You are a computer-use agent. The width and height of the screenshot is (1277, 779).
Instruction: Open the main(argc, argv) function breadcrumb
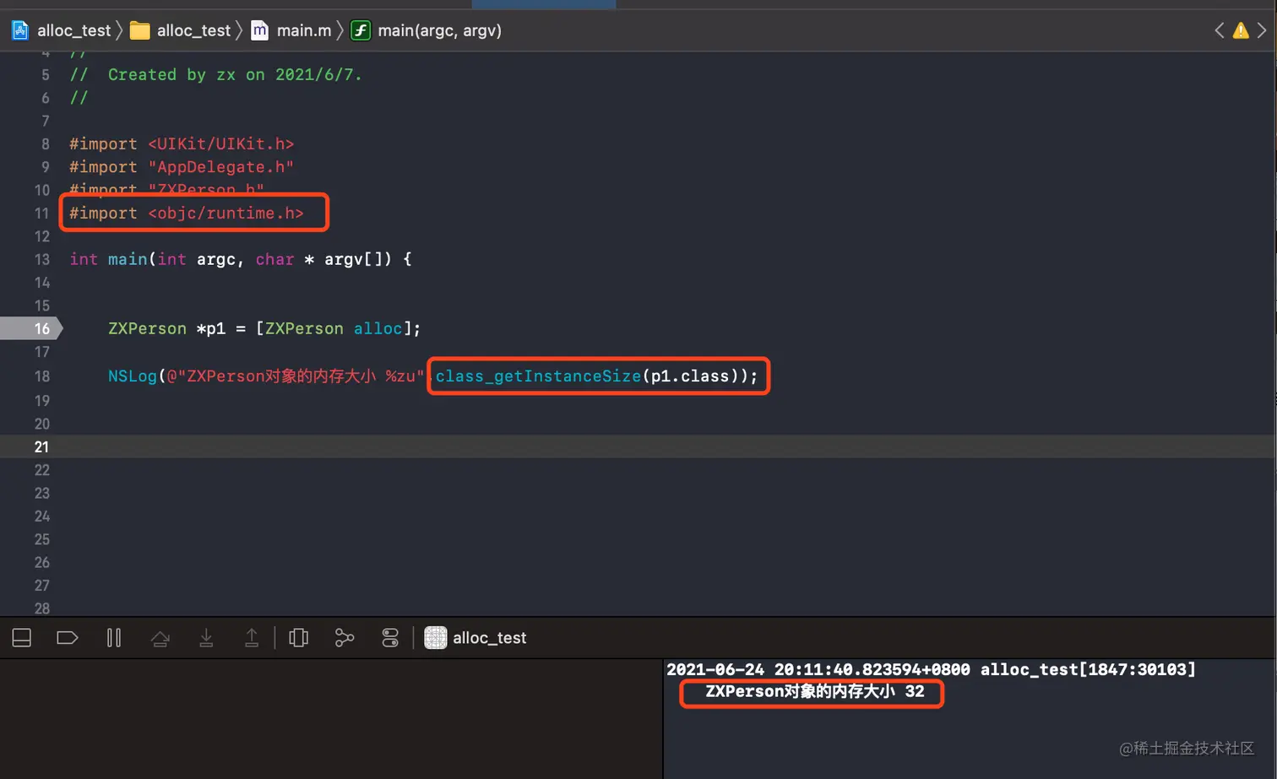(427, 30)
